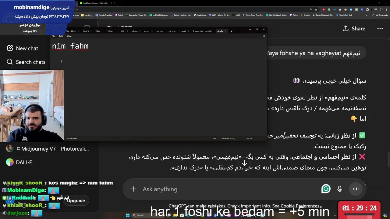This screenshot has width=390, height=219.
Task: Open Notepad settings gear
Action: coord(264,36)
